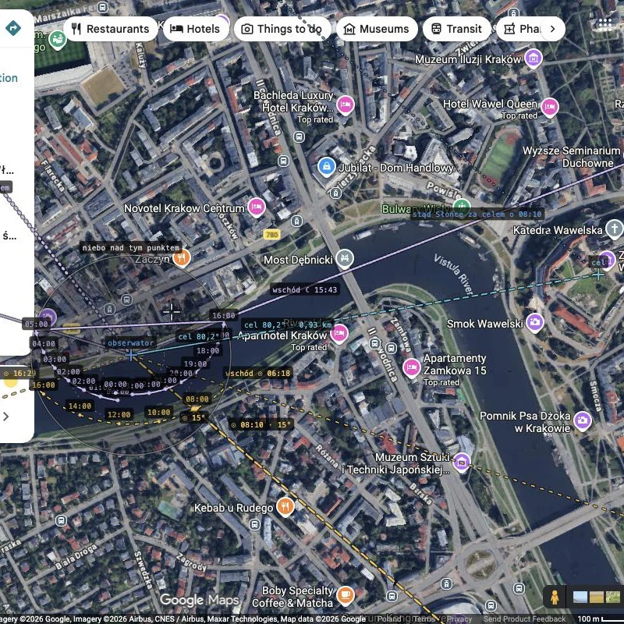This screenshot has height=624, width=624.
Task: Click the '08:10 · 15°' sun label
Action: tap(261, 424)
